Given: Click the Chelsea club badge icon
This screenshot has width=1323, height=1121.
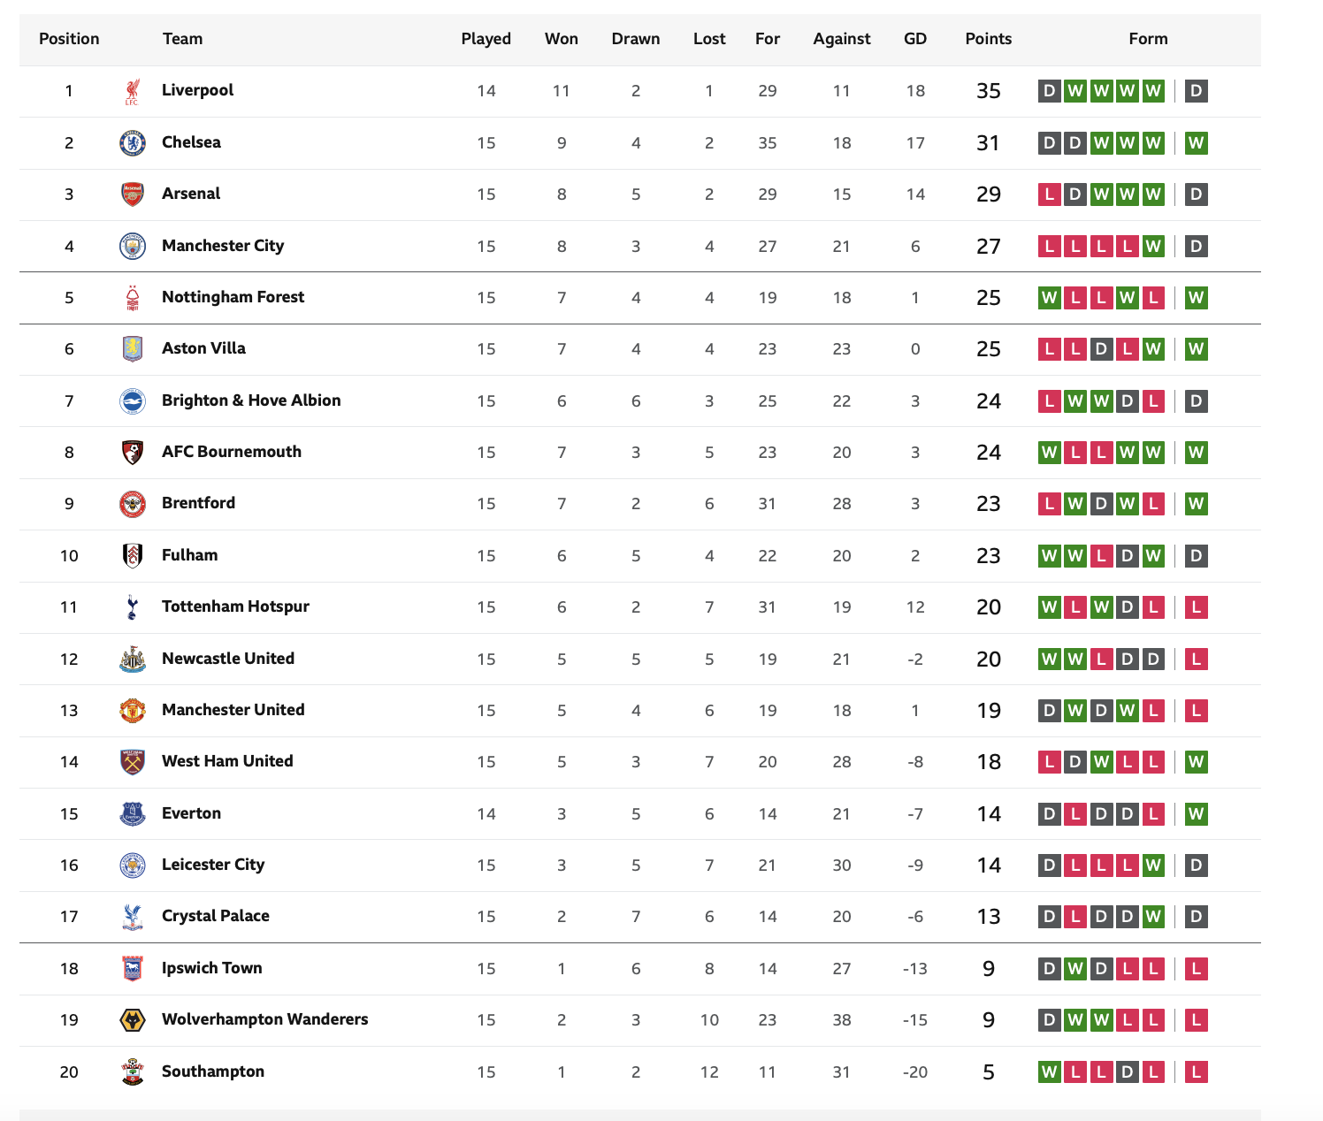Looking at the screenshot, I should [x=132, y=142].
